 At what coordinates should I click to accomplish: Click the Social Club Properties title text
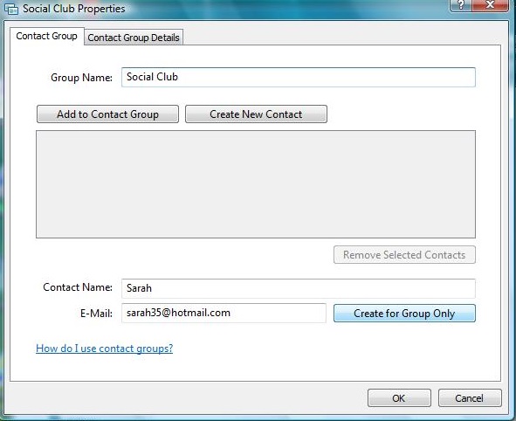coord(73,9)
